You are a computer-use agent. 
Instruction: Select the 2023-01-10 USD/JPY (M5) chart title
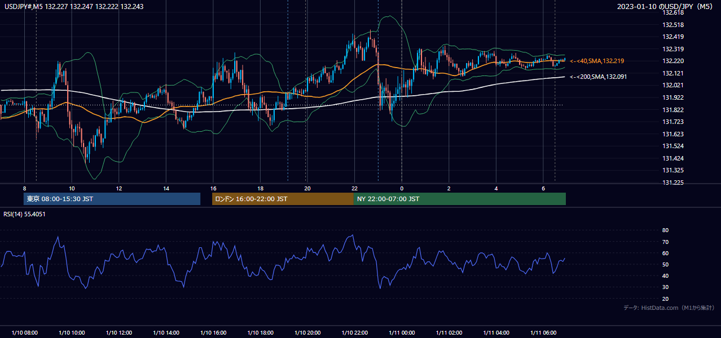click(x=666, y=7)
